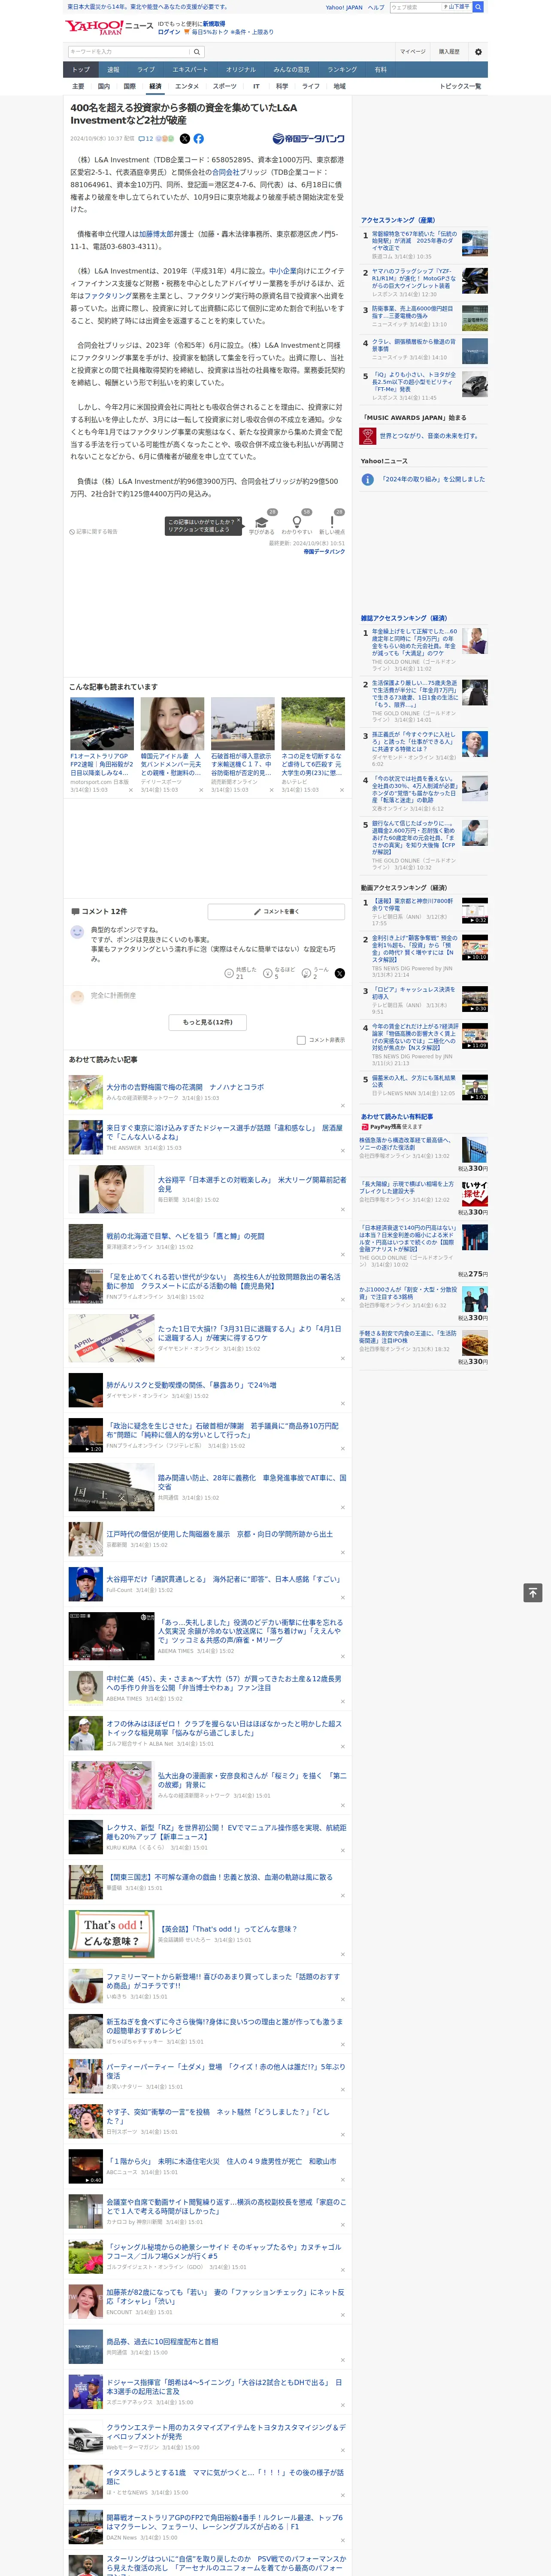
Task: Open the 「2024年の取り組み」を公開しました link
Action: click(432, 479)
